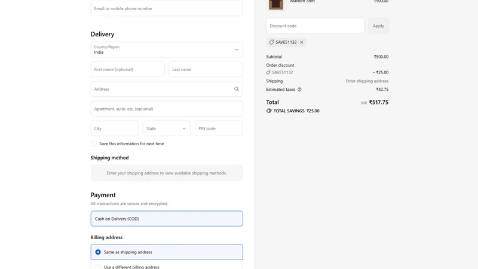
Task: Focus the PIN code field
Action: 219,129
